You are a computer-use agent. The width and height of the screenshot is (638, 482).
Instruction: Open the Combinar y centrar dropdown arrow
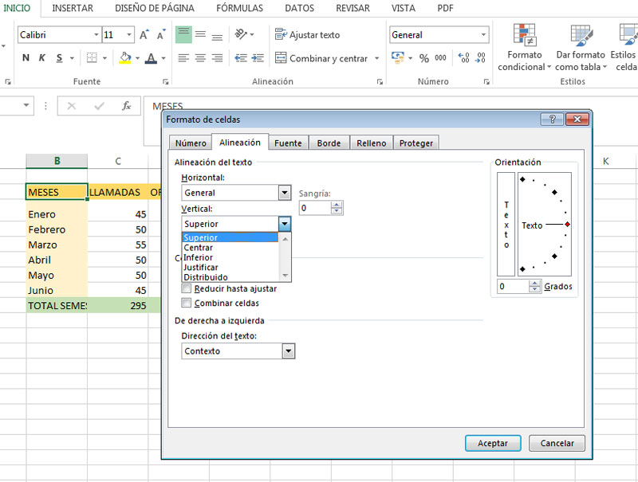coord(376,58)
